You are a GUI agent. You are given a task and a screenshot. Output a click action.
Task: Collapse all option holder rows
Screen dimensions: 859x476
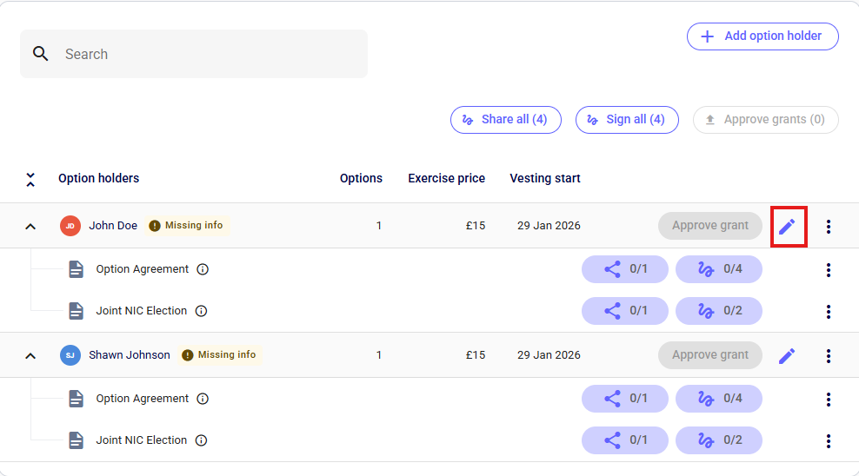pos(30,179)
